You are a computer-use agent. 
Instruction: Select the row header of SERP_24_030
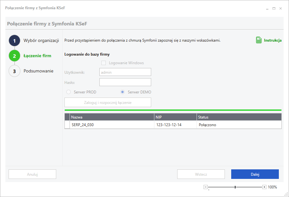67,125
